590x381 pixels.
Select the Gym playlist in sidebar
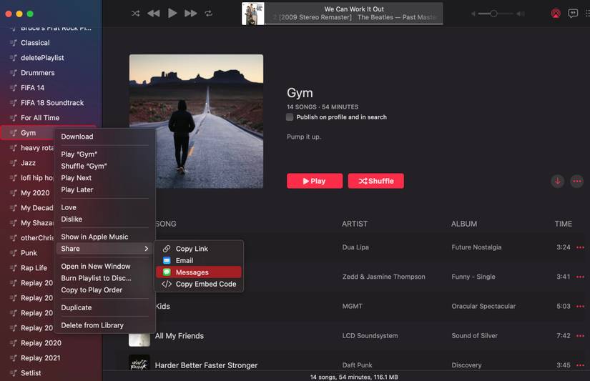28,133
